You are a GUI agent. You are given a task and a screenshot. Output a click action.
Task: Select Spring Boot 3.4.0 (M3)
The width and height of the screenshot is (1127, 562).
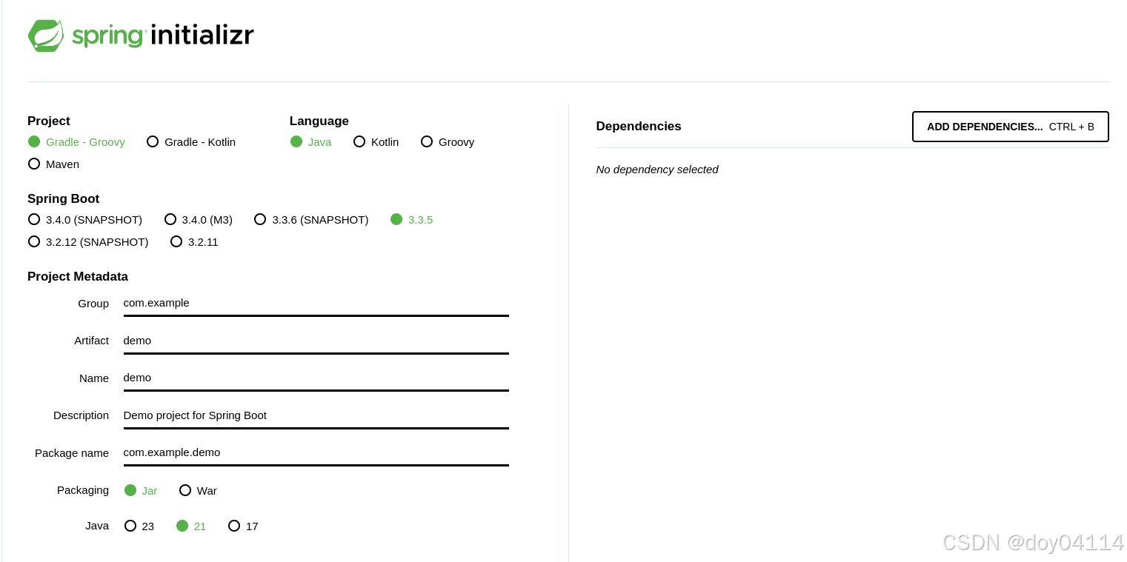coord(199,219)
